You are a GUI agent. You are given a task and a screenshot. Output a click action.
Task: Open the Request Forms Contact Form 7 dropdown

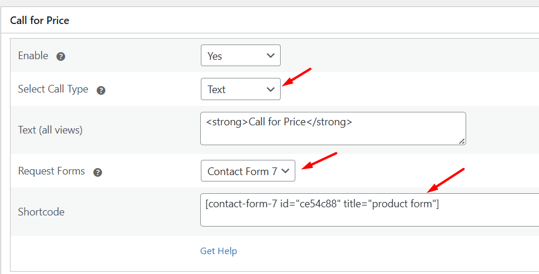point(248,172)
